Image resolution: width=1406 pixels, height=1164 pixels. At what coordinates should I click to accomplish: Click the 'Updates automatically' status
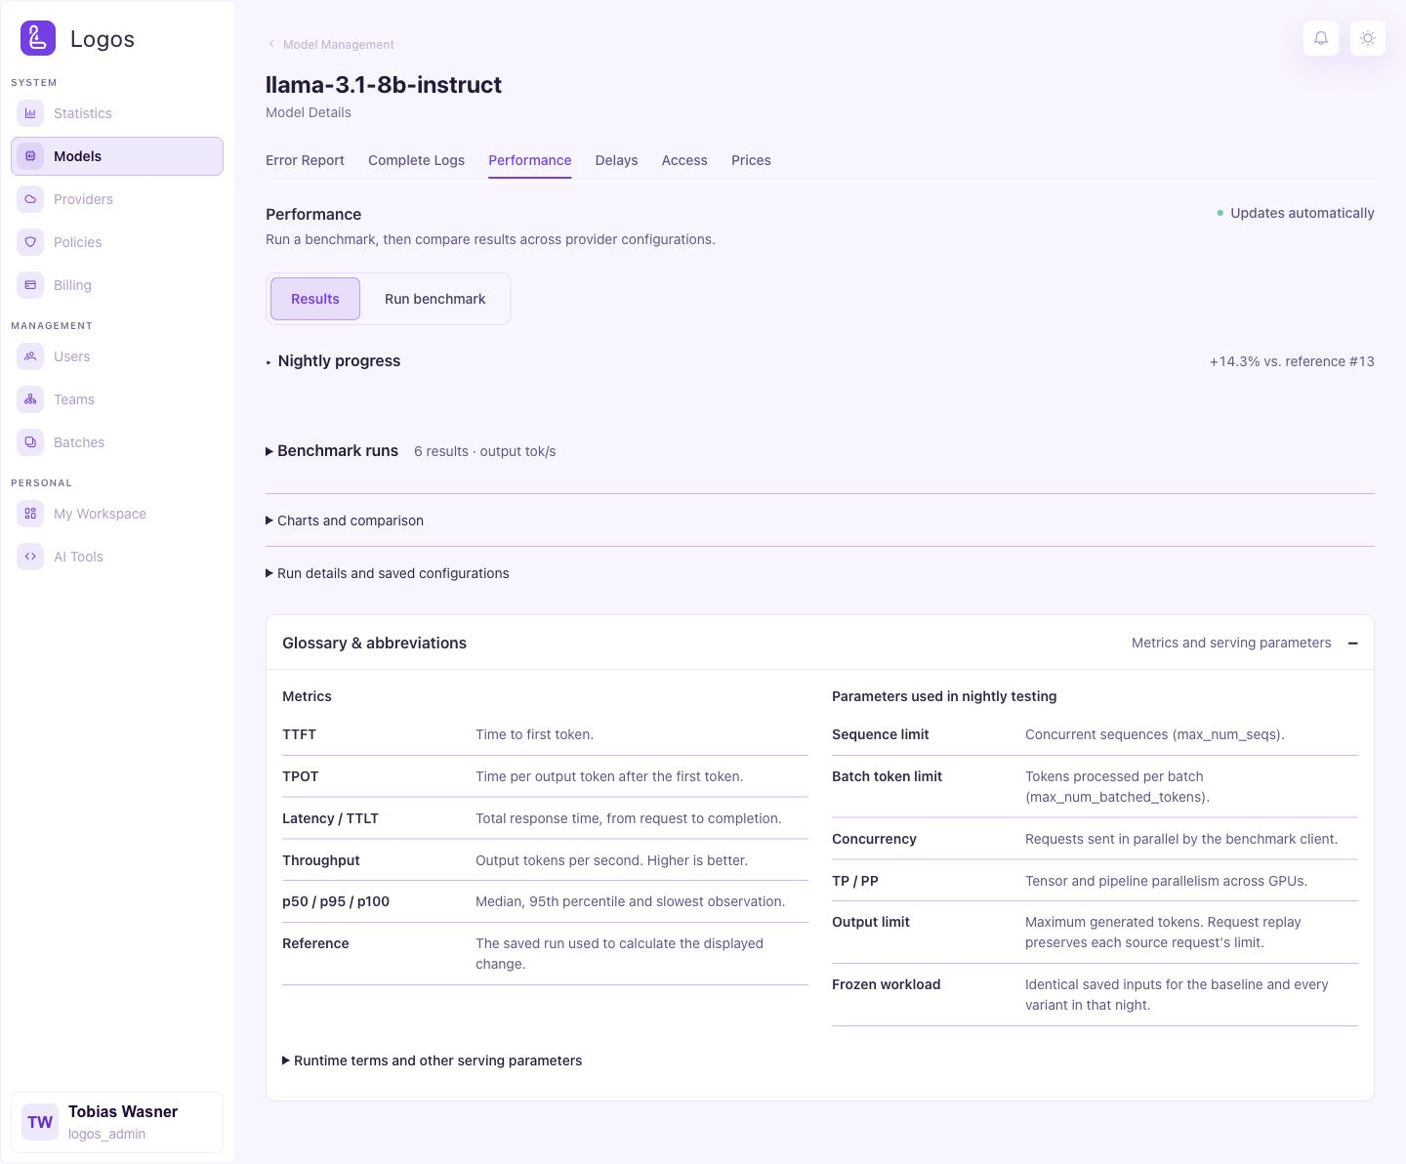1295,213
